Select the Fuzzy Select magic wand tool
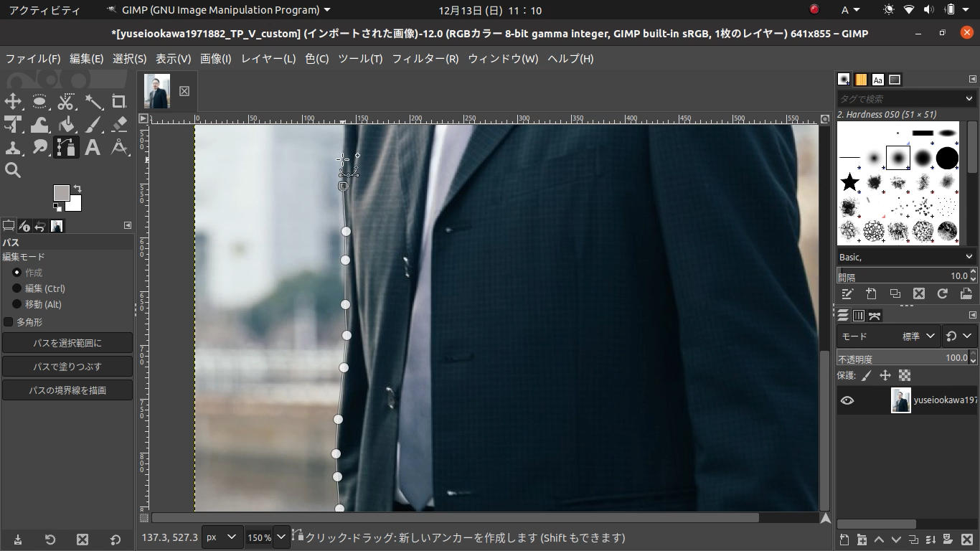Viewport: 980px width, 551px height. click(93, 101)
